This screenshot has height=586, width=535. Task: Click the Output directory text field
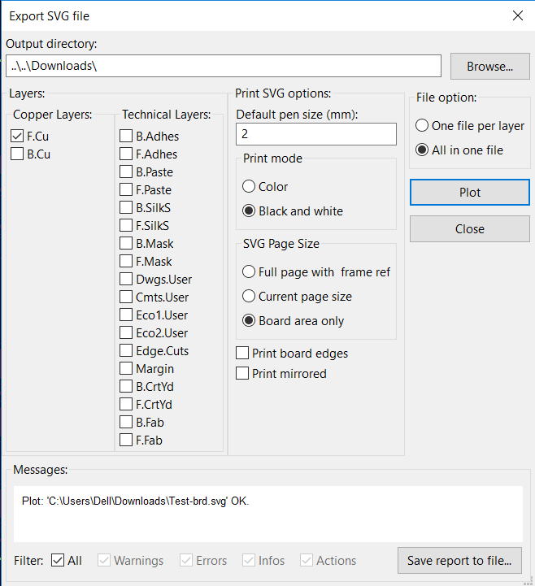223,66
